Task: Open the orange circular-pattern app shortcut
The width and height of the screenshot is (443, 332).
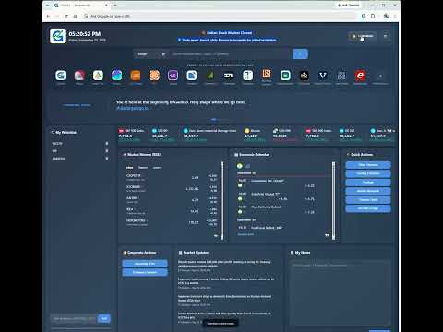Action: tap(154, 76)
